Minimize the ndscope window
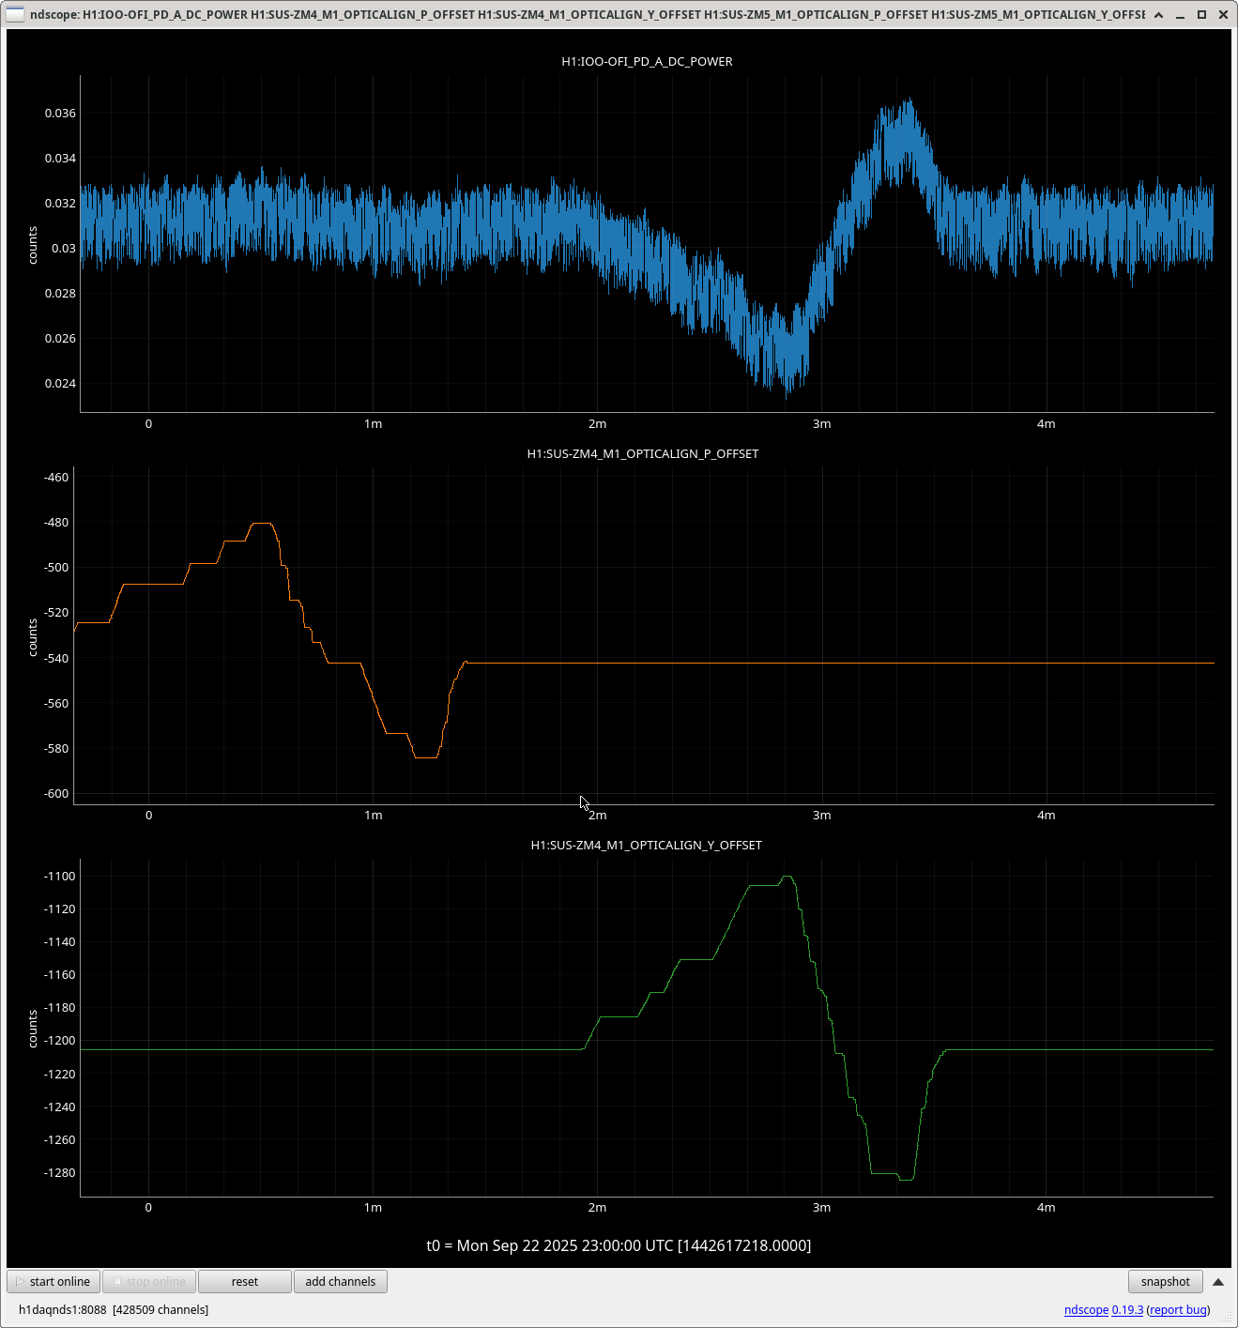1238x1328 pixels. (1180, 15)
